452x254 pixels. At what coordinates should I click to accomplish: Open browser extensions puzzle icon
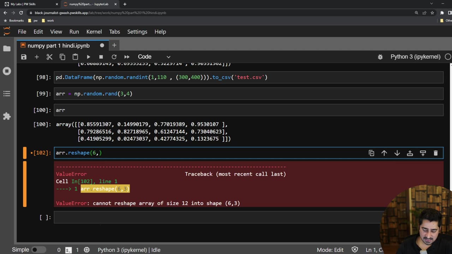442,13
